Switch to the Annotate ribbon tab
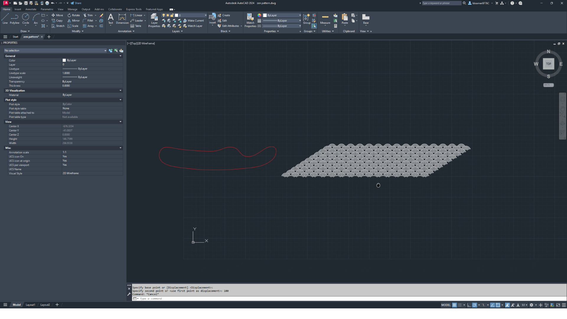Screen dimensions: 567x319 coord(31,9)
